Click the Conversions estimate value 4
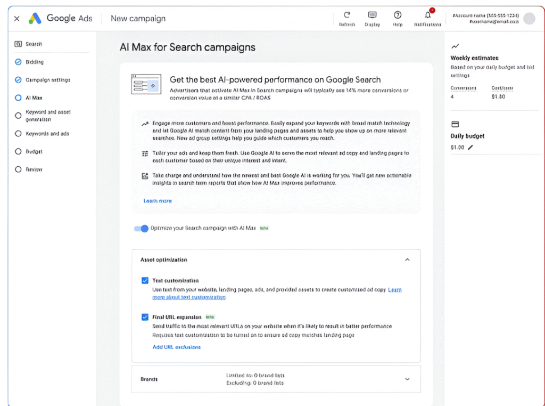The image size is (545, 406). pyautogui.click(x=452, y=97)
